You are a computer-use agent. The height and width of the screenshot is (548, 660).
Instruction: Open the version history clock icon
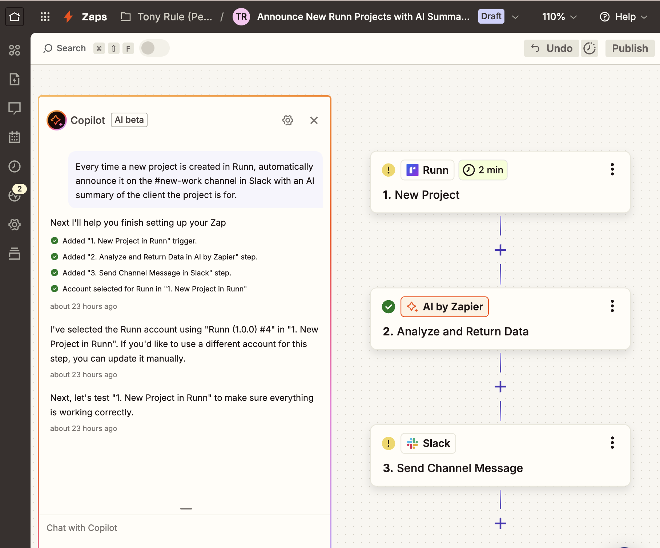[x=589, y=48]
